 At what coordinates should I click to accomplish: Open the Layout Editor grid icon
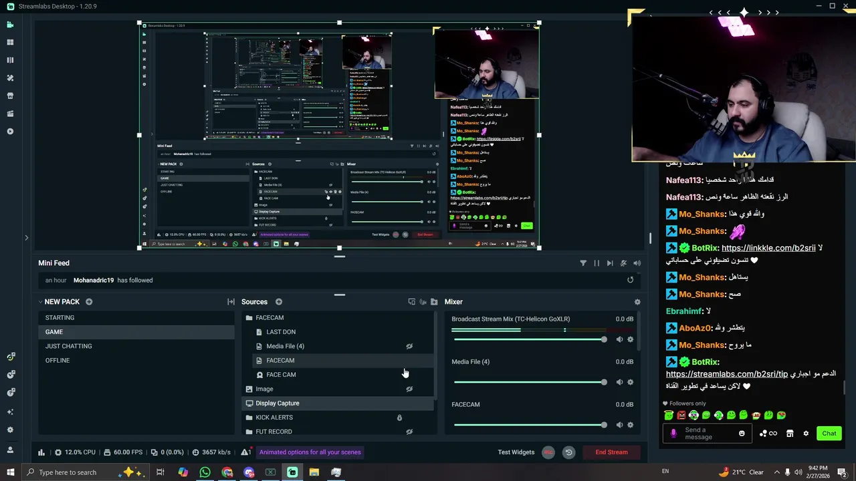click(10, 42)
